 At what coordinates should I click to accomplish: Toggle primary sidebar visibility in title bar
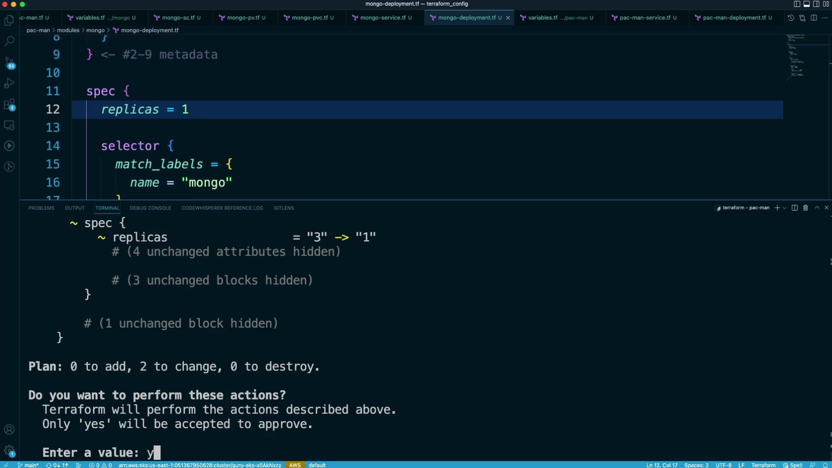click(x=797, y=4)
